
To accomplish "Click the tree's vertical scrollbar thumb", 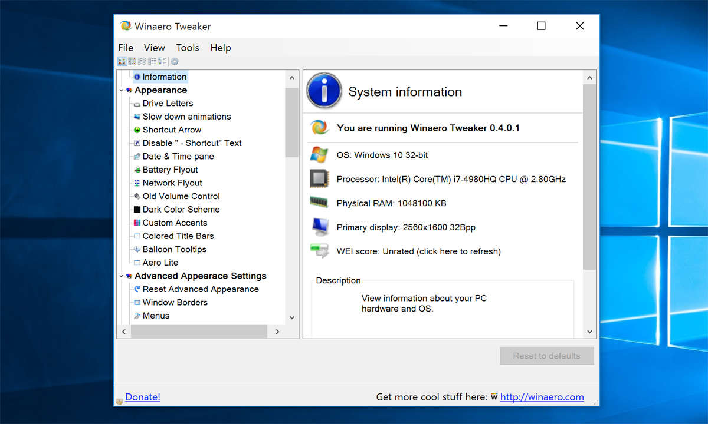I will [292, 122].
